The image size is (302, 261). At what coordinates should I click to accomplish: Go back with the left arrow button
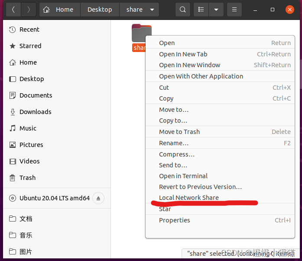pos(13,10)
